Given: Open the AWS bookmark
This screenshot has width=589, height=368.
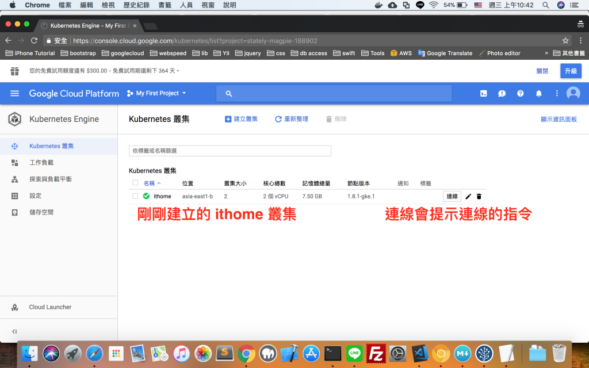Looking at the screenshot, I should point(401,53).
